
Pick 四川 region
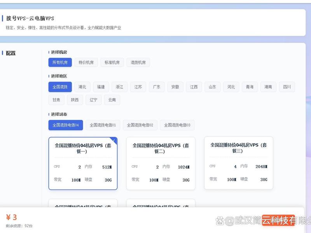(287, 87)
